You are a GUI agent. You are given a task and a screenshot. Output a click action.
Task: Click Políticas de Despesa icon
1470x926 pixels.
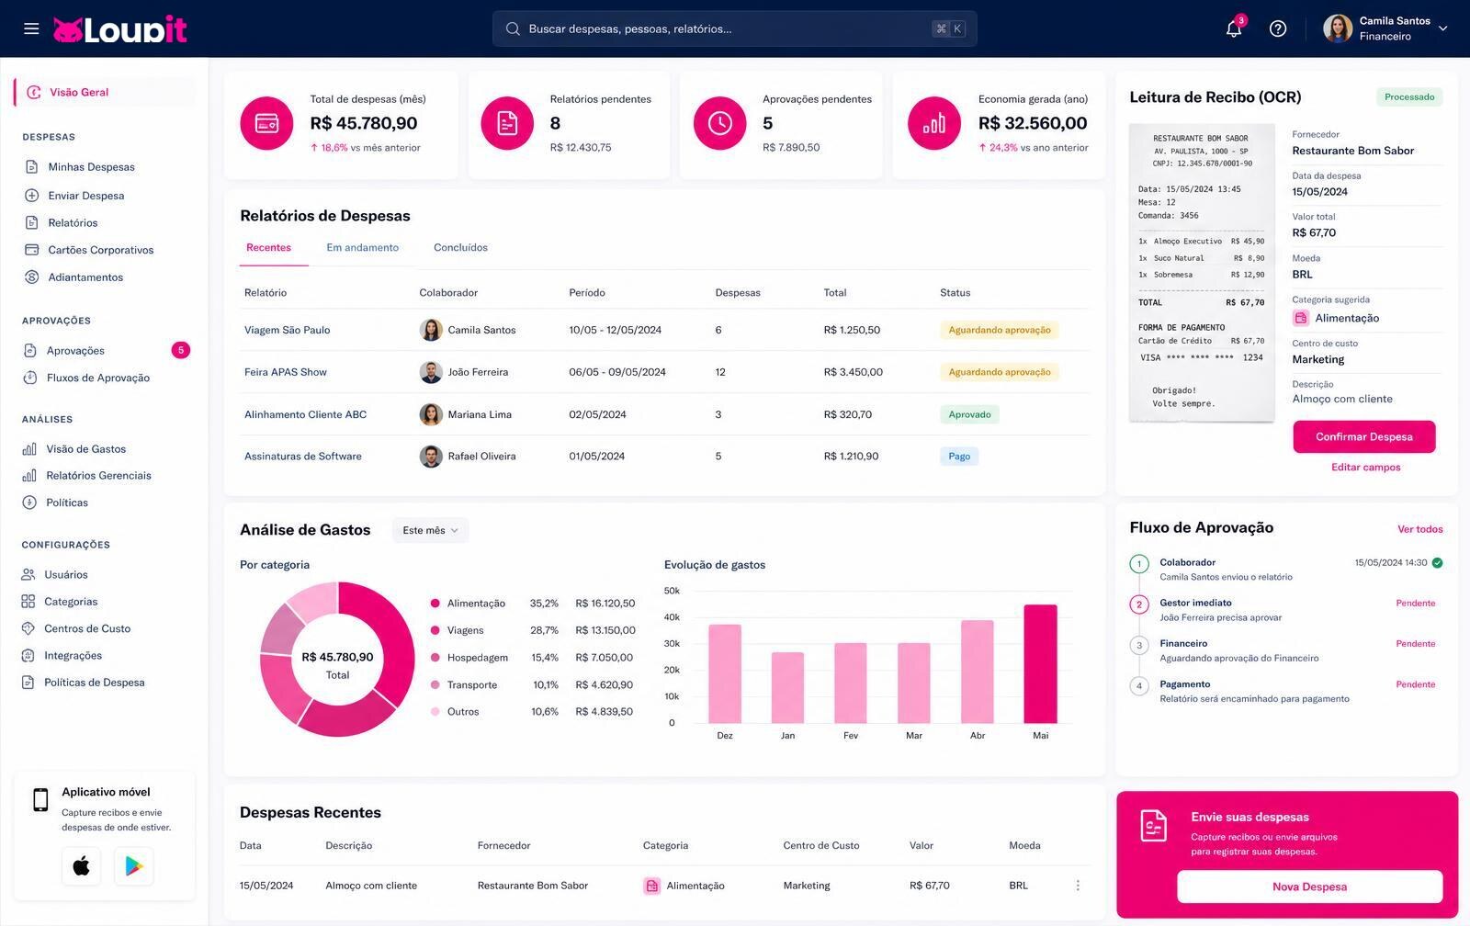28,683
